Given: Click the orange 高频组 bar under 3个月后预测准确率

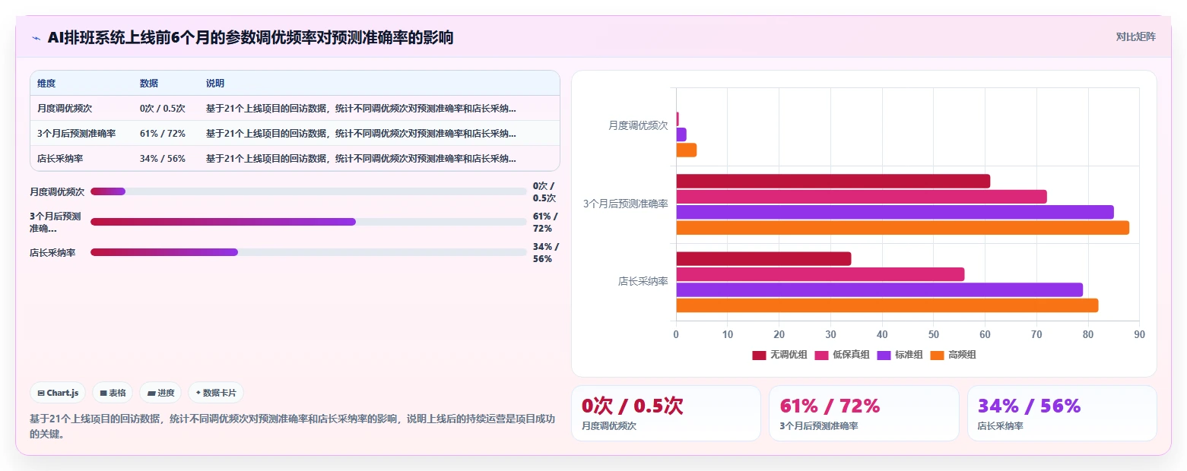Looking at the screenshot, I should tap(903, 228).
